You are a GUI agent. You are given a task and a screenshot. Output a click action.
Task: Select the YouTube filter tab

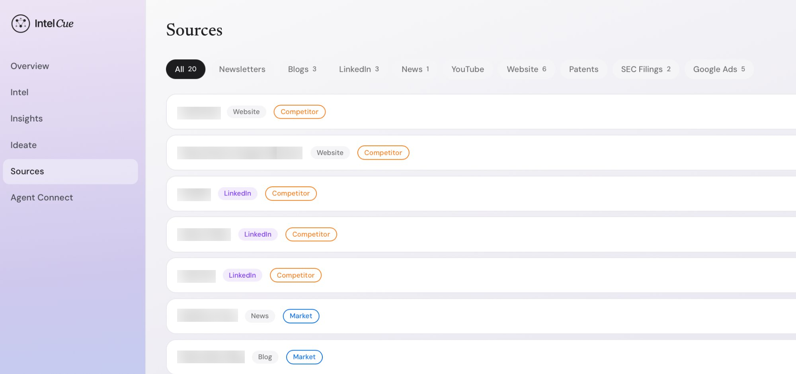pyautogui.click(x=467, y=69)
